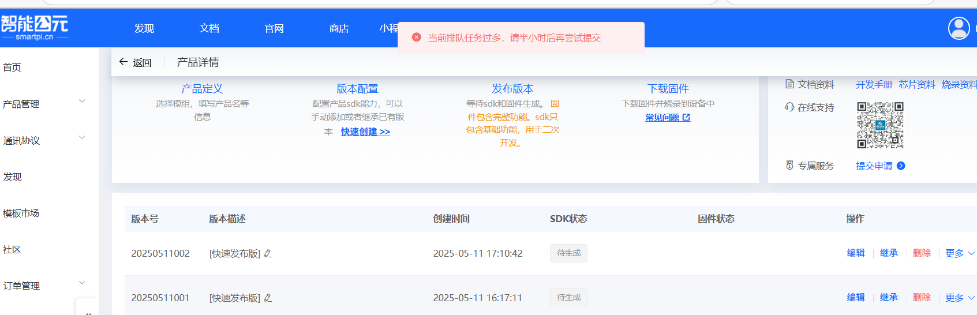Open 更多 dropdown for version 20250511002
977x315 pixels.
(x=960, y=253)
